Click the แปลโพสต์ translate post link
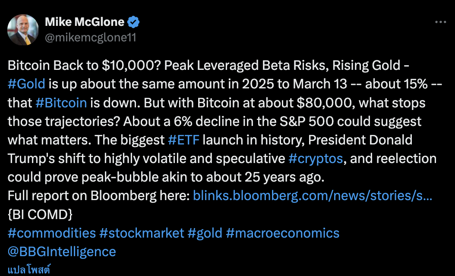The image size is (455, 276). (x=29, y=270)
